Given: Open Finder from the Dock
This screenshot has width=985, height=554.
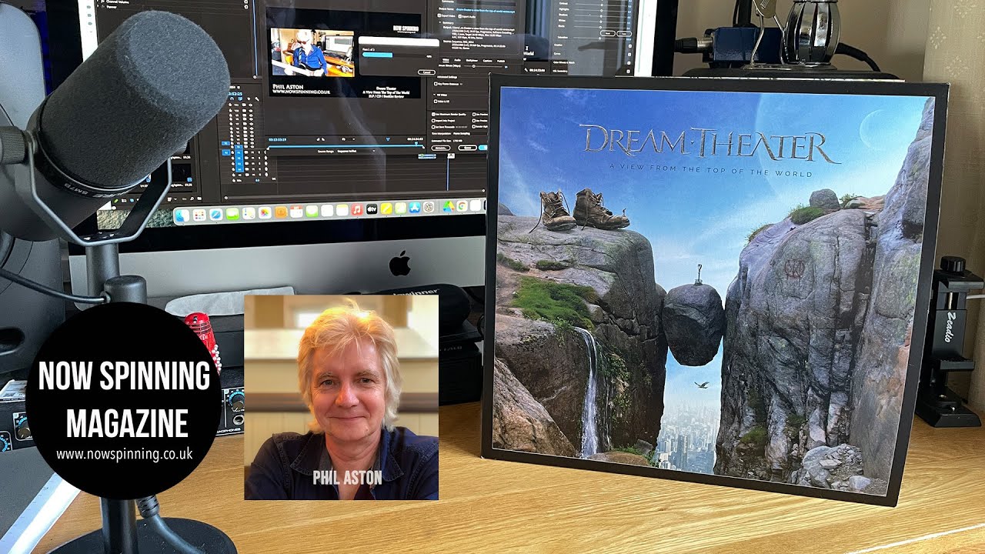Looking at the screenshot, I should (182, 215).
